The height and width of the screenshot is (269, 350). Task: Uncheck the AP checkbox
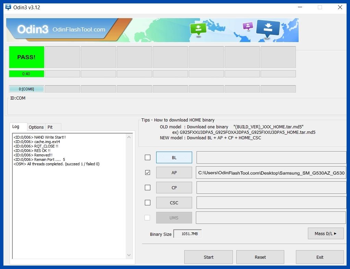click(148, 172)
